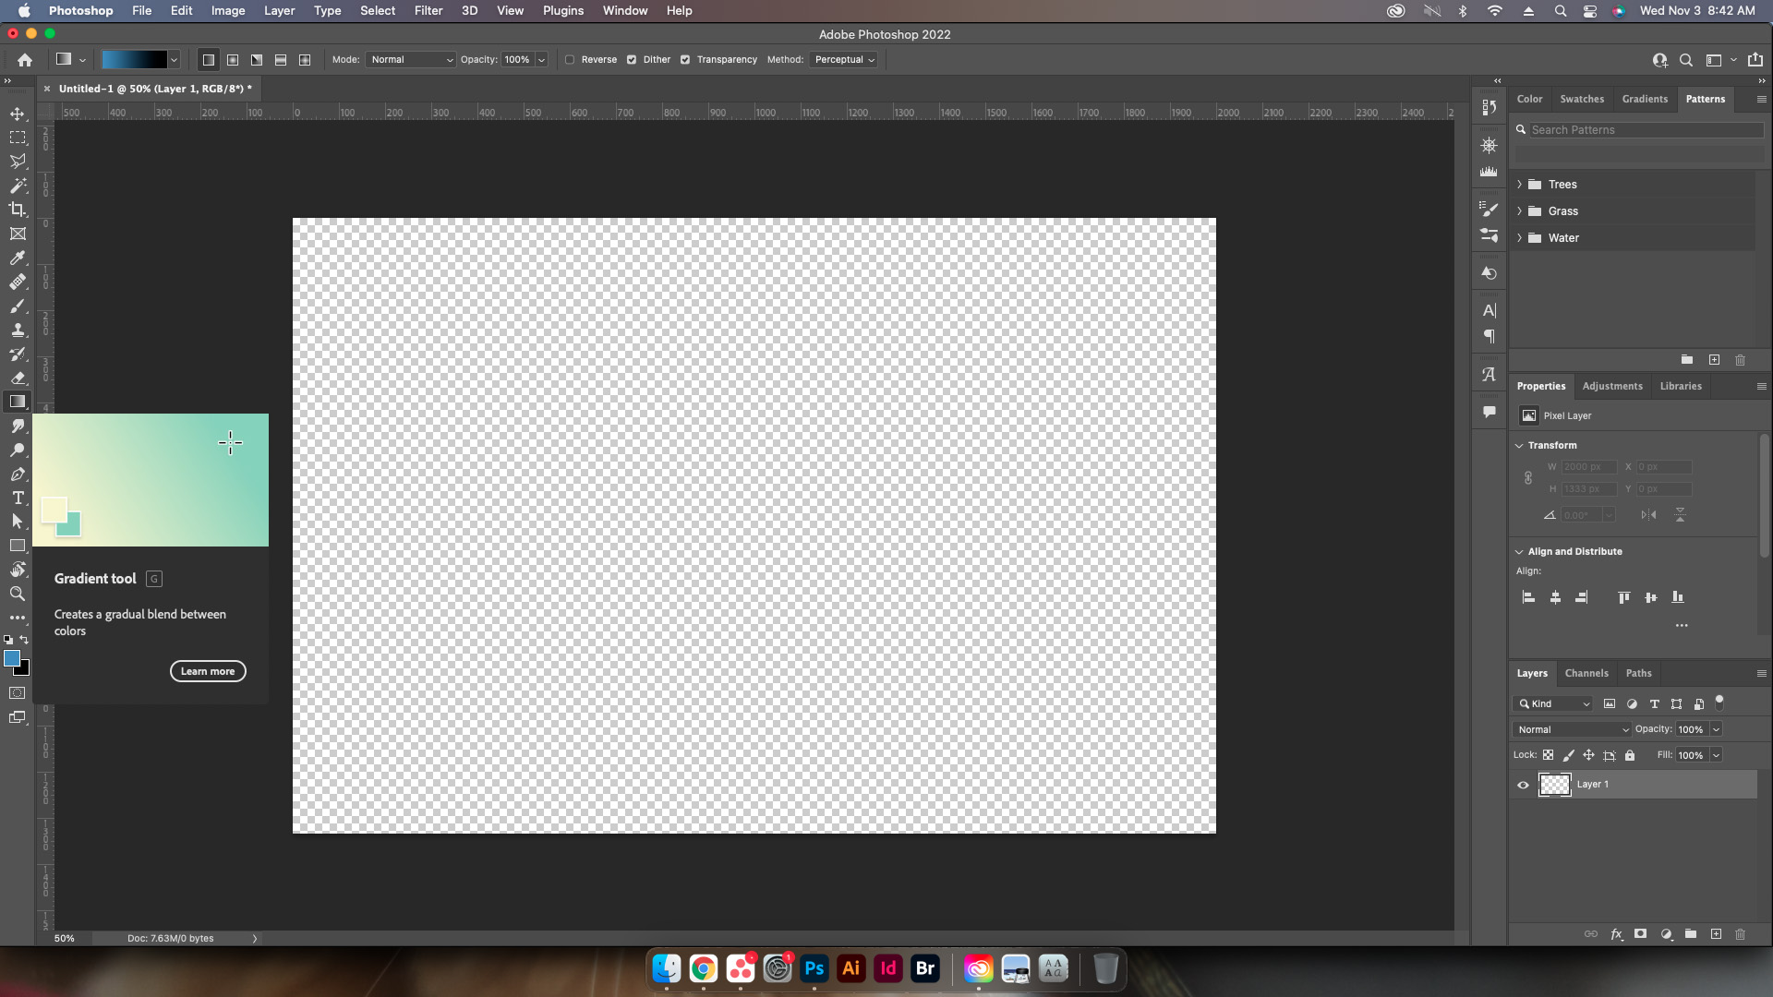The width and height of the screenshot is (1773, 997).
Task: Switch to the Channels tab
Action: coord(1586,673)
